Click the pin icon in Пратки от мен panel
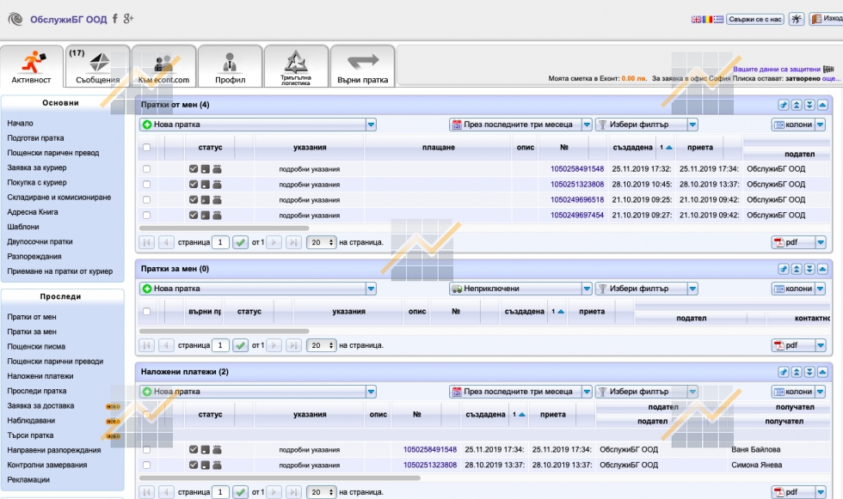 tap(784, 105)
